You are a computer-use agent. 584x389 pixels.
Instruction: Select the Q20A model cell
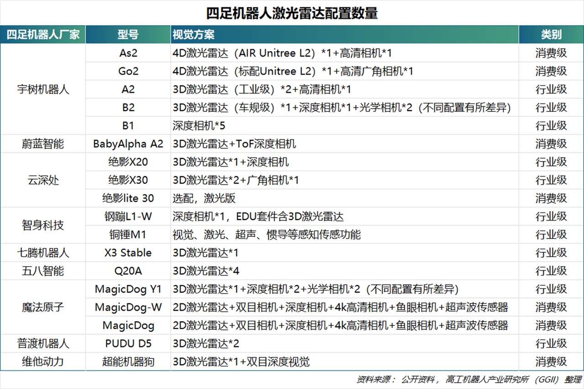pyautogui.click(x=128, y=271)
